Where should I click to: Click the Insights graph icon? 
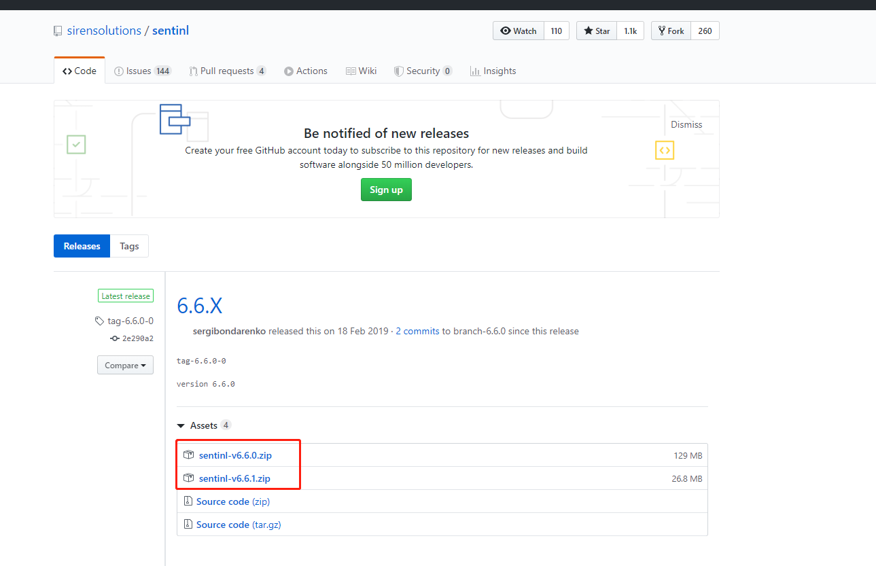476,71
